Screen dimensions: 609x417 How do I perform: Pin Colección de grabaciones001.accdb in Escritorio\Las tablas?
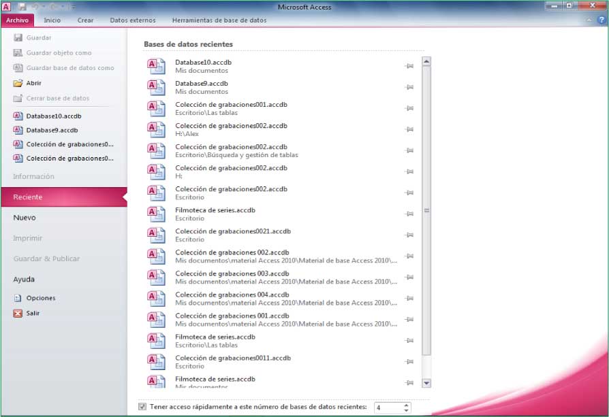tap(409, 108)
